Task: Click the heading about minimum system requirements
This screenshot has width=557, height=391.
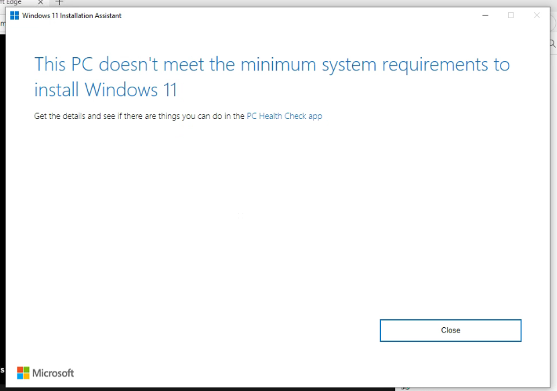Action: tap(271, 77)
